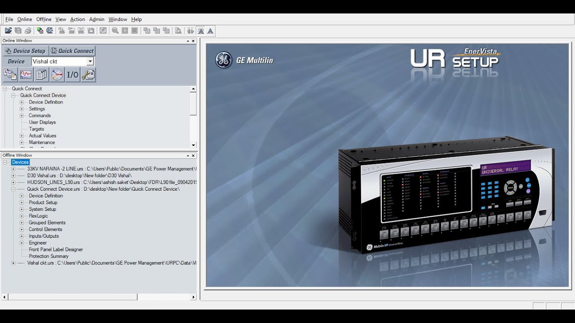The height and width of the screenshot is (323, 575).
Task: Click the open folder toolbar icon
Action: coord(8,31)
